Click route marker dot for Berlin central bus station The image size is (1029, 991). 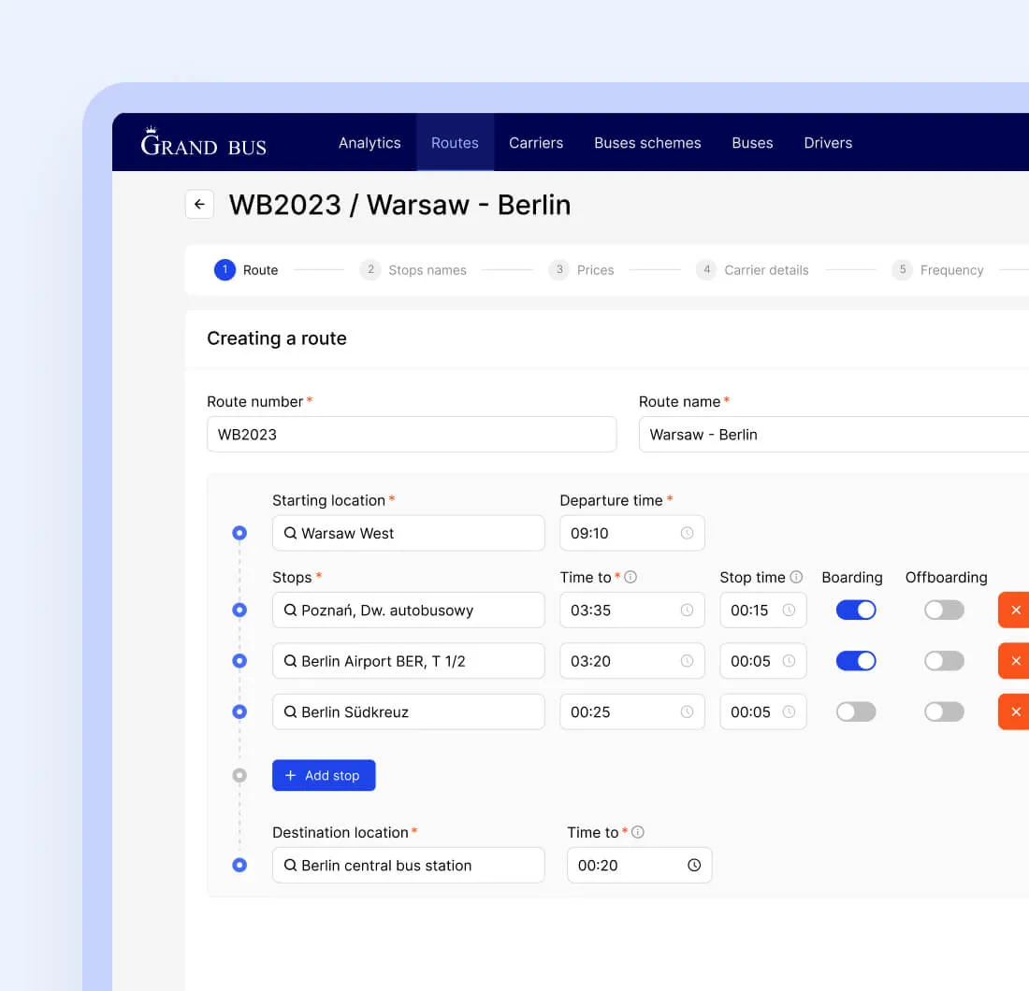pyautogui.click(x=239, y=865)
